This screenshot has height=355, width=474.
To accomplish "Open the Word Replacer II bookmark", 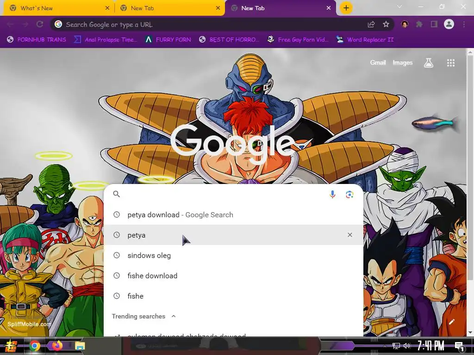I will pos(365,40).
